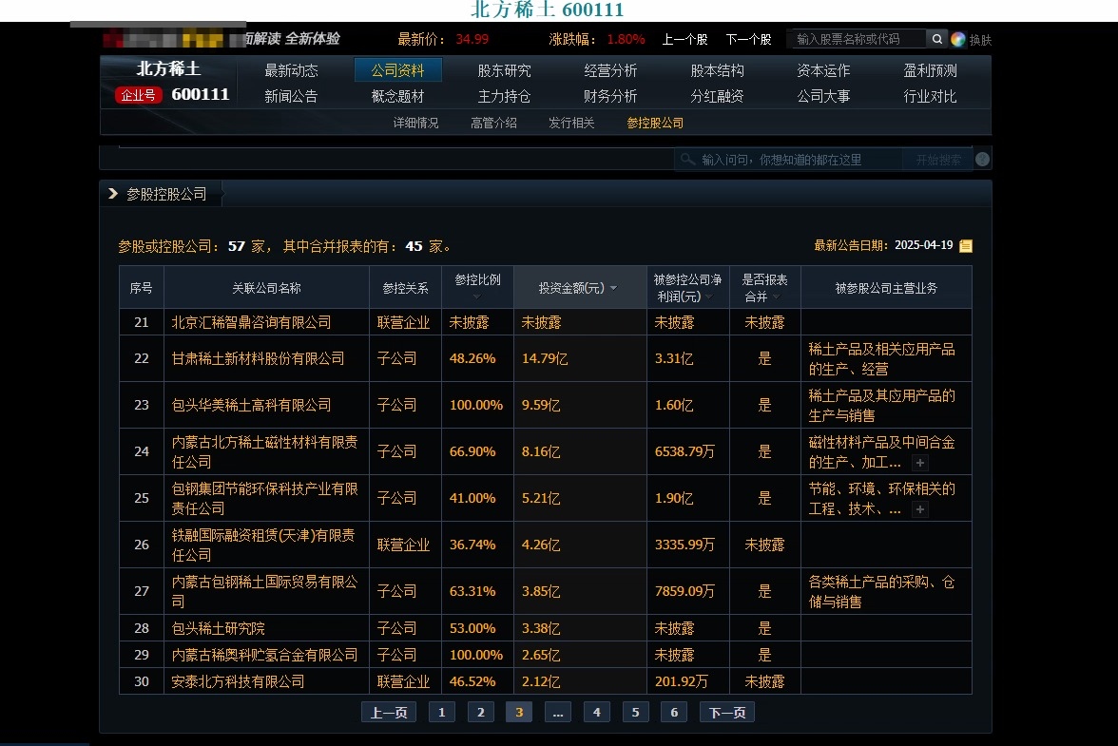This screenshot has height=746, width=1118.
Task: Go to previous page with 上一页
Action: pos(389,713)
